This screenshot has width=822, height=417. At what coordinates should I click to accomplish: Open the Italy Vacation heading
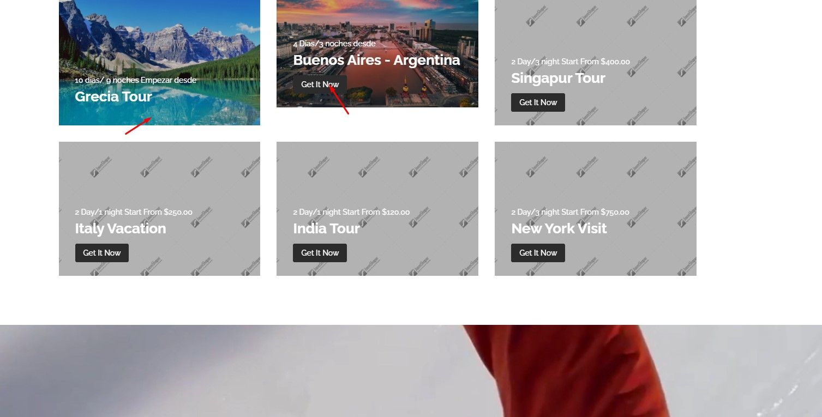click(x=121, y=228)
